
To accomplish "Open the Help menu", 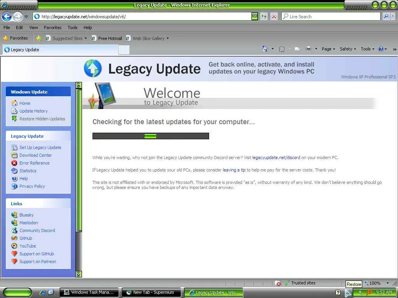I will (x=88, y=28).
